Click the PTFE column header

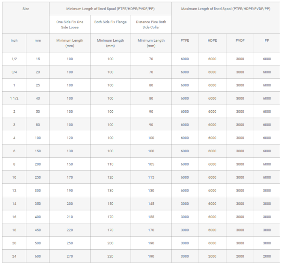click(185, 40)
